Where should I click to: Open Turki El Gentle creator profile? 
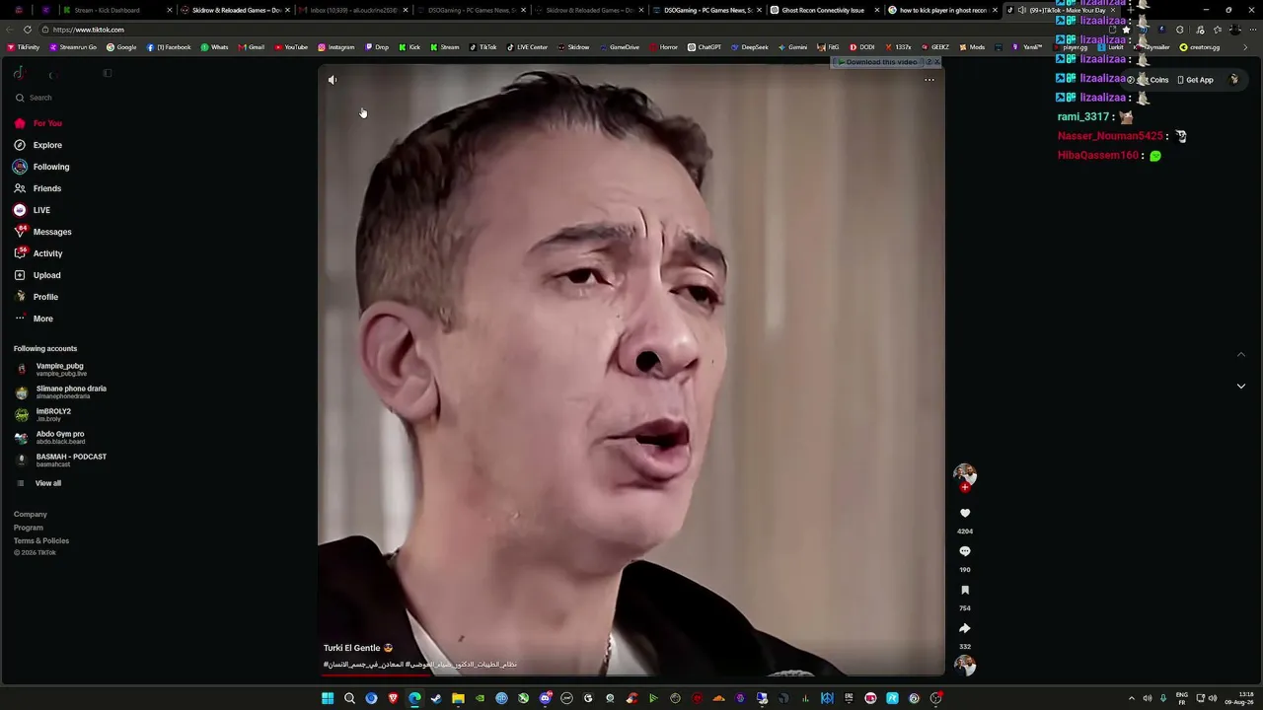coord(352,648)
